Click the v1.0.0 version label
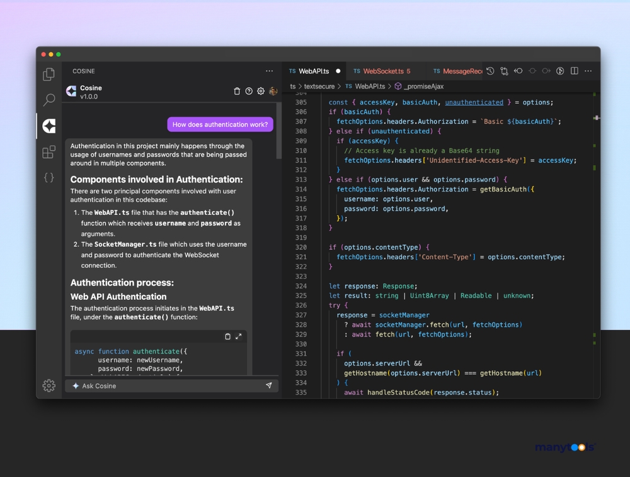The height and width of the screenshot is (477, 630). pos(89,96)
